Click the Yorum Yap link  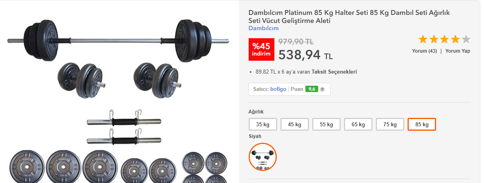(458, 51)
